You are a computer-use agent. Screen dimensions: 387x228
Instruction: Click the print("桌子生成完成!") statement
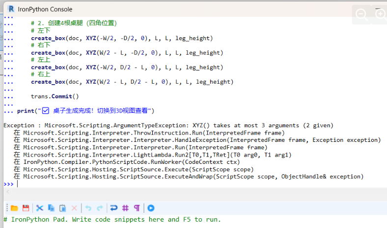click(85, 111)
